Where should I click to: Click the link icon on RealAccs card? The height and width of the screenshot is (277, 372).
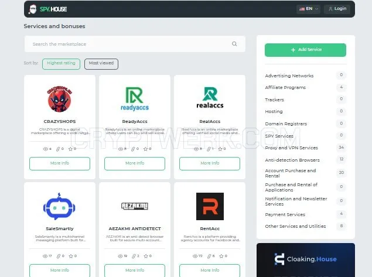coord(209,149)
